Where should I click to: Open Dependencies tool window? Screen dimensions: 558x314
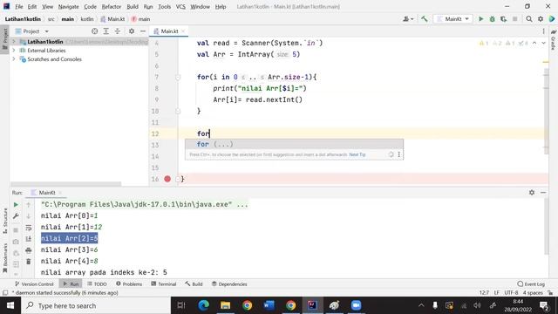coord(229,283)
